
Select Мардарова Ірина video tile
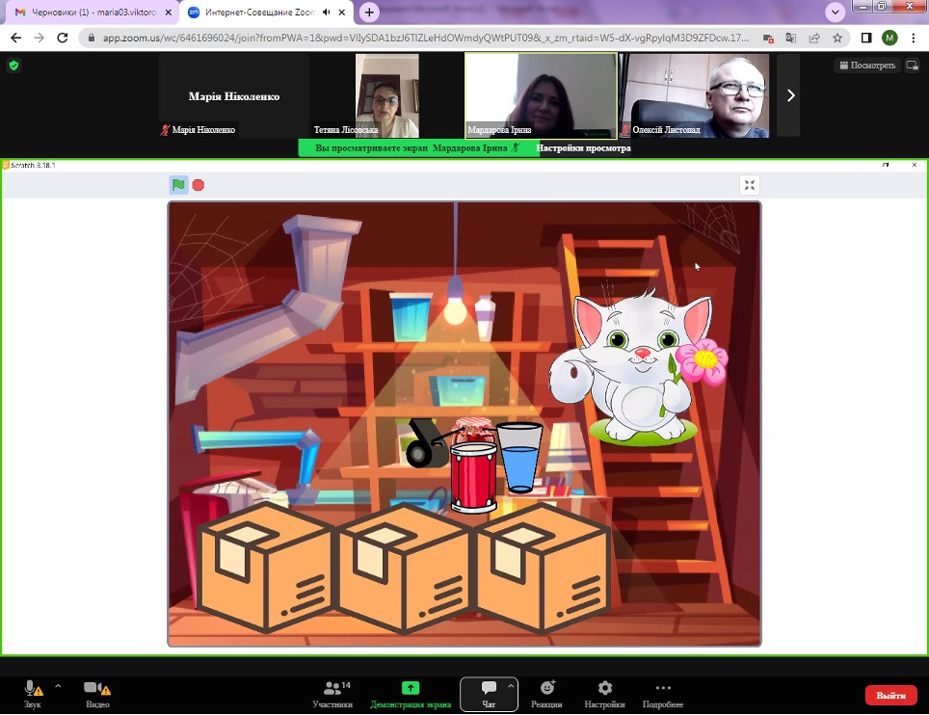pos(541,96)
